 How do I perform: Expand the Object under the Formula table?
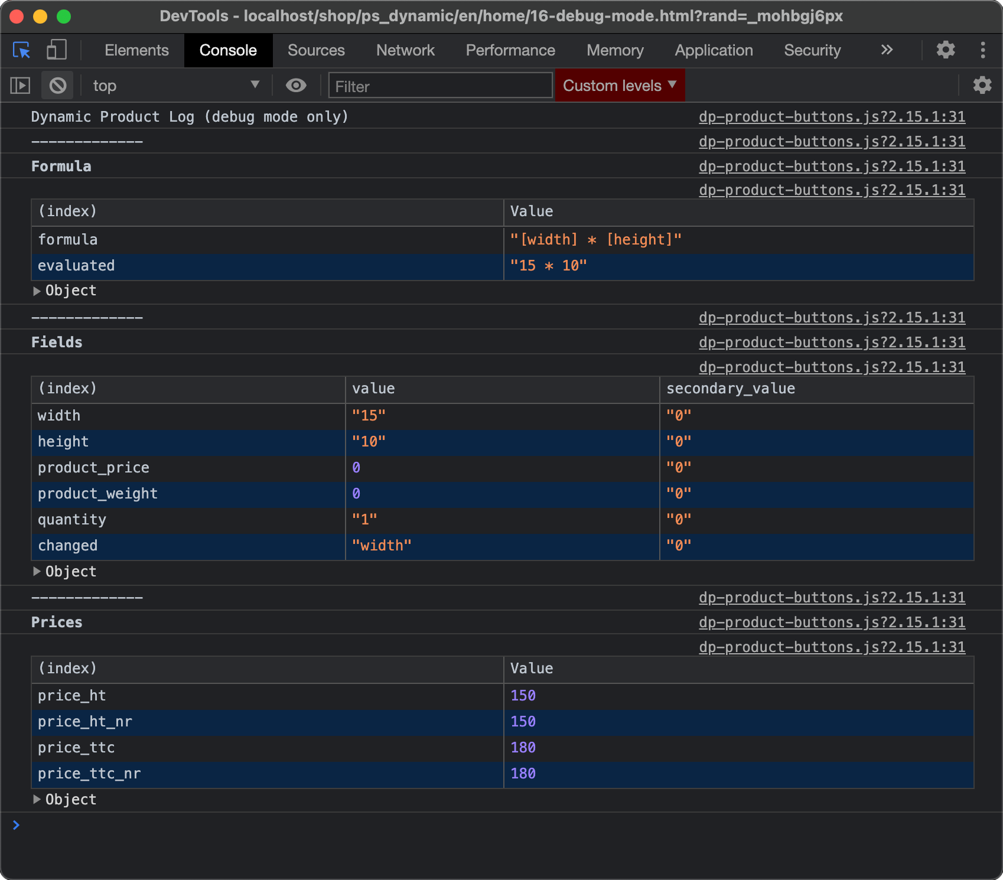point(65,291)
